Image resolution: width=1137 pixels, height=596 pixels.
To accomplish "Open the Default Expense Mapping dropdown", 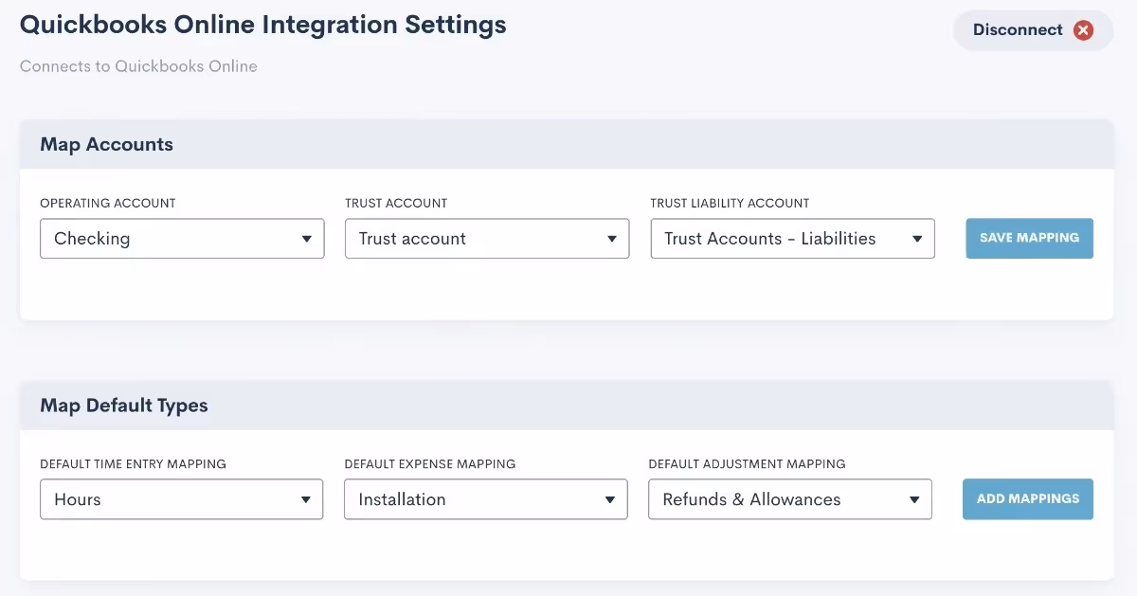I will coord(474,499).
